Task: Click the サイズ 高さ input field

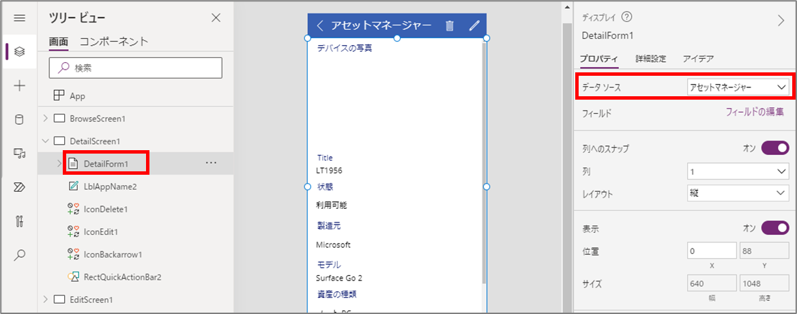Action: coord(764,283)
